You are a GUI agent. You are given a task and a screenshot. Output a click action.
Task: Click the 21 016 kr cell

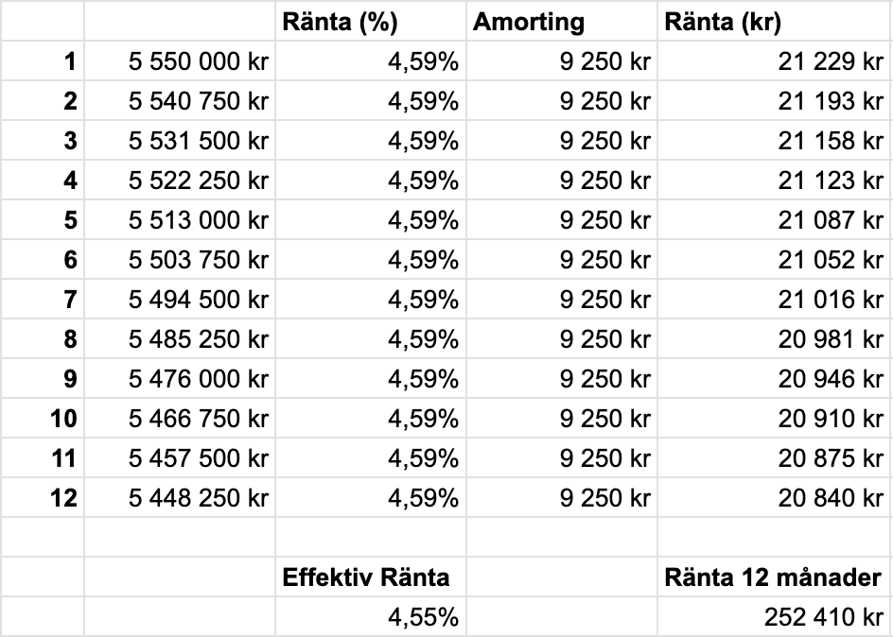click(774, 300)
